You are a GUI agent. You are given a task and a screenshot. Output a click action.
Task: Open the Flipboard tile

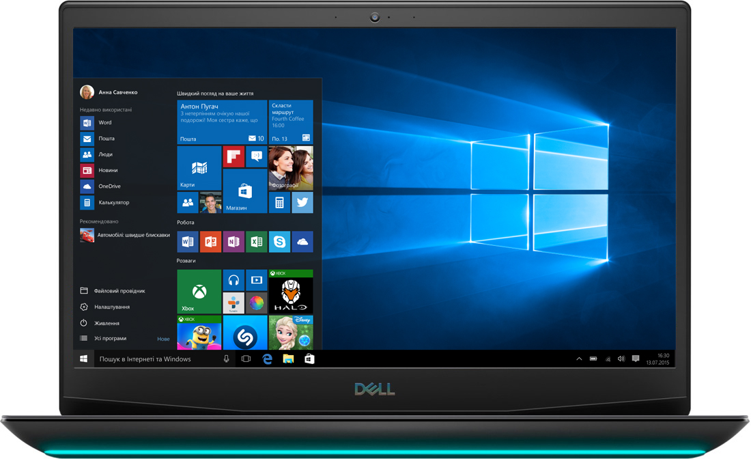(233, 156)
